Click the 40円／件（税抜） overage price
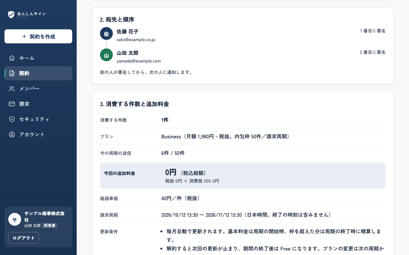409x255 pixels. point(181,198)
